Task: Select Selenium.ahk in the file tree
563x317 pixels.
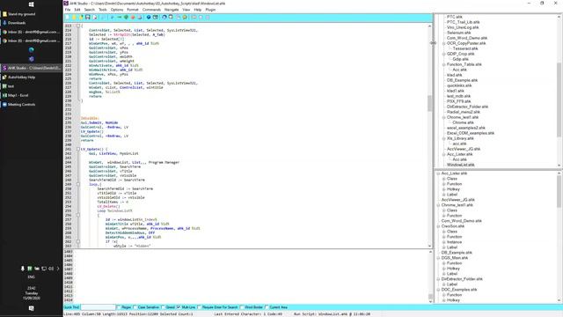Action: click(x=458, y=33)
